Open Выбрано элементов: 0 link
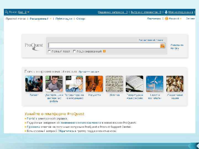199x149 pixels. pos(146,12)
